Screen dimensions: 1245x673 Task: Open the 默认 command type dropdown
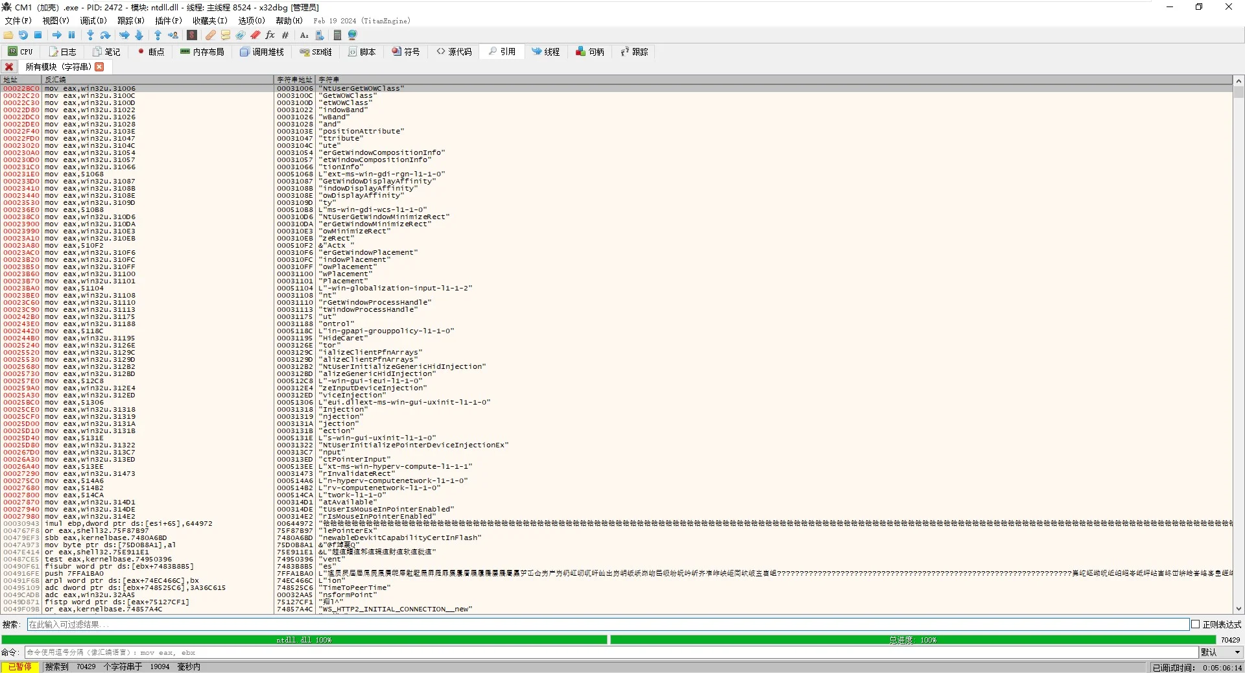point(1220,652)
